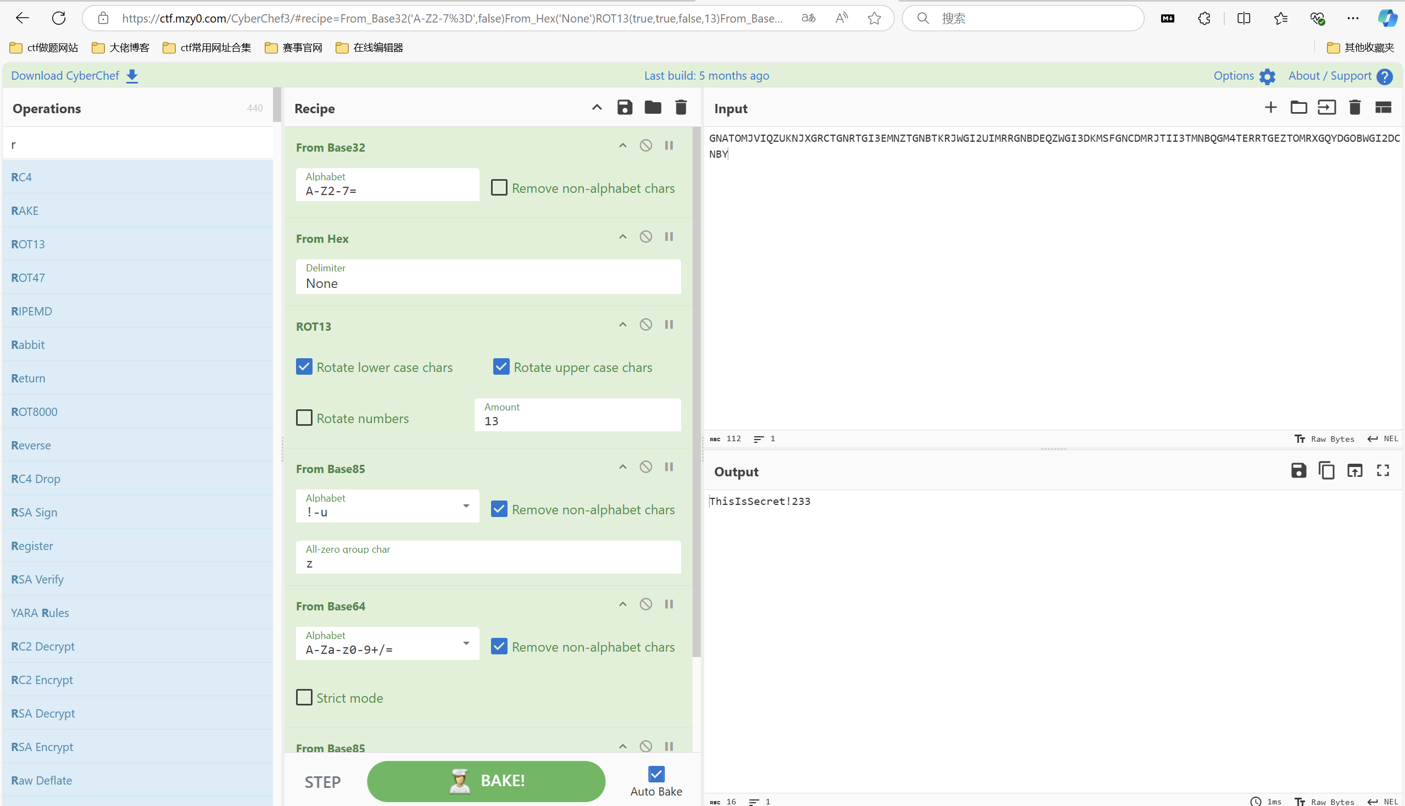Collapse the From Base64 operation
Viewport: 1405px width, 806px height.
click(x=622, y=604)
